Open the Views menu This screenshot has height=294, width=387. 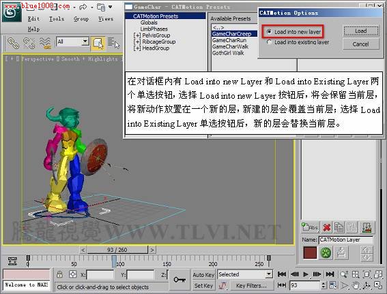point(106,18)
